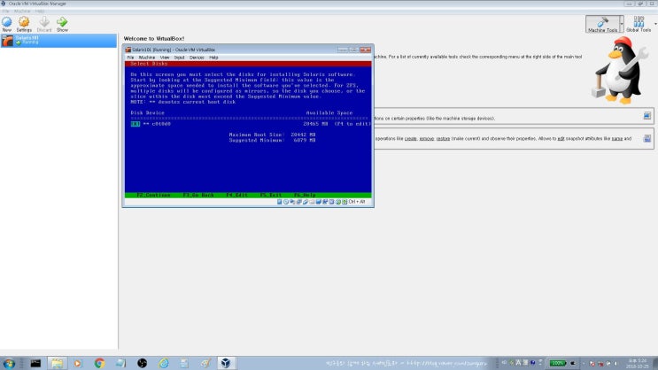Viewport: 658px width, 370px height.
Task: Click the 'name' link in snapshots description
Action: [x=617, y=138]
